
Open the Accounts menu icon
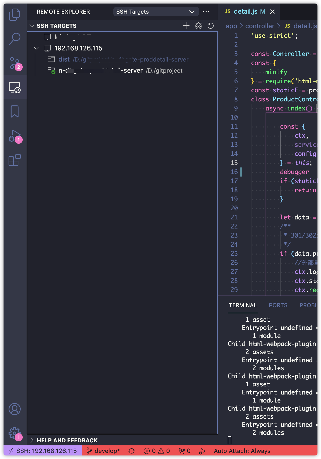tap(15, 409)
